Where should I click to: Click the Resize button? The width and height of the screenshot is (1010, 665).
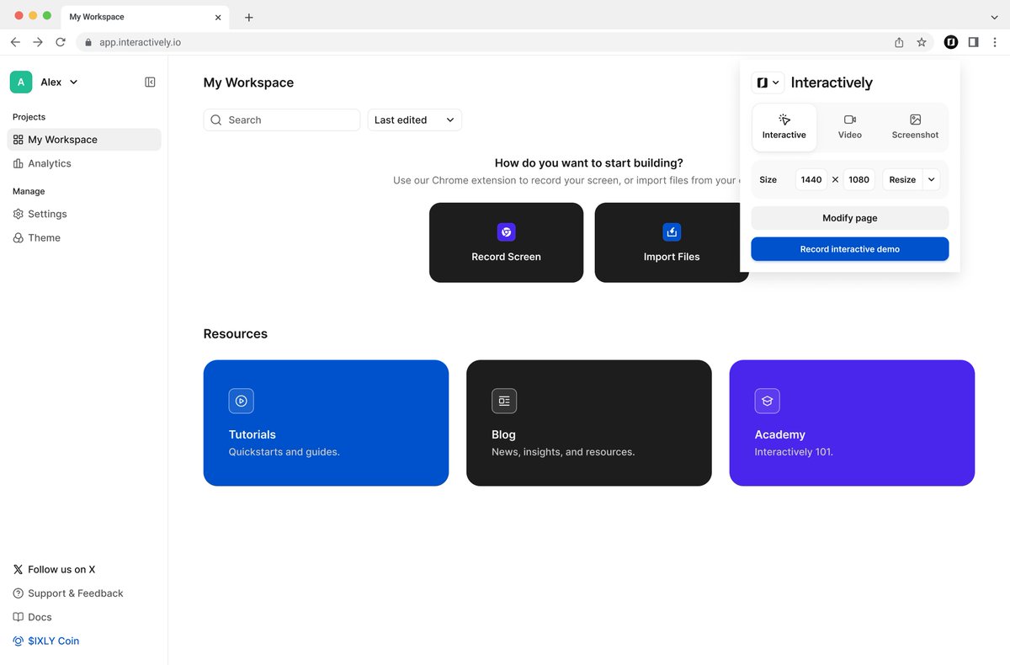pyautogui.click(x=902, y=179)
